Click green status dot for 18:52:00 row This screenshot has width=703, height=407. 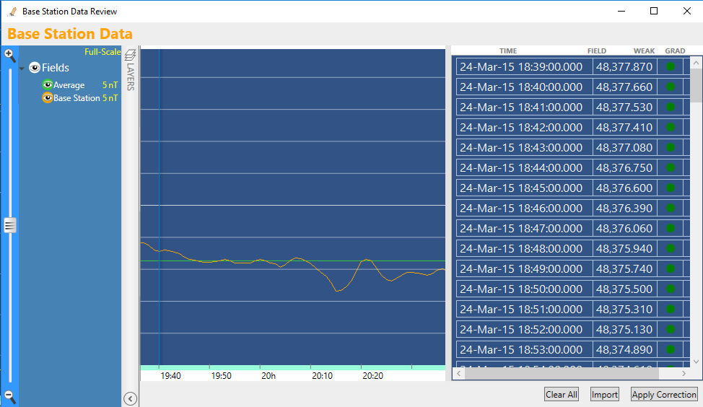[x=671, y=329]
